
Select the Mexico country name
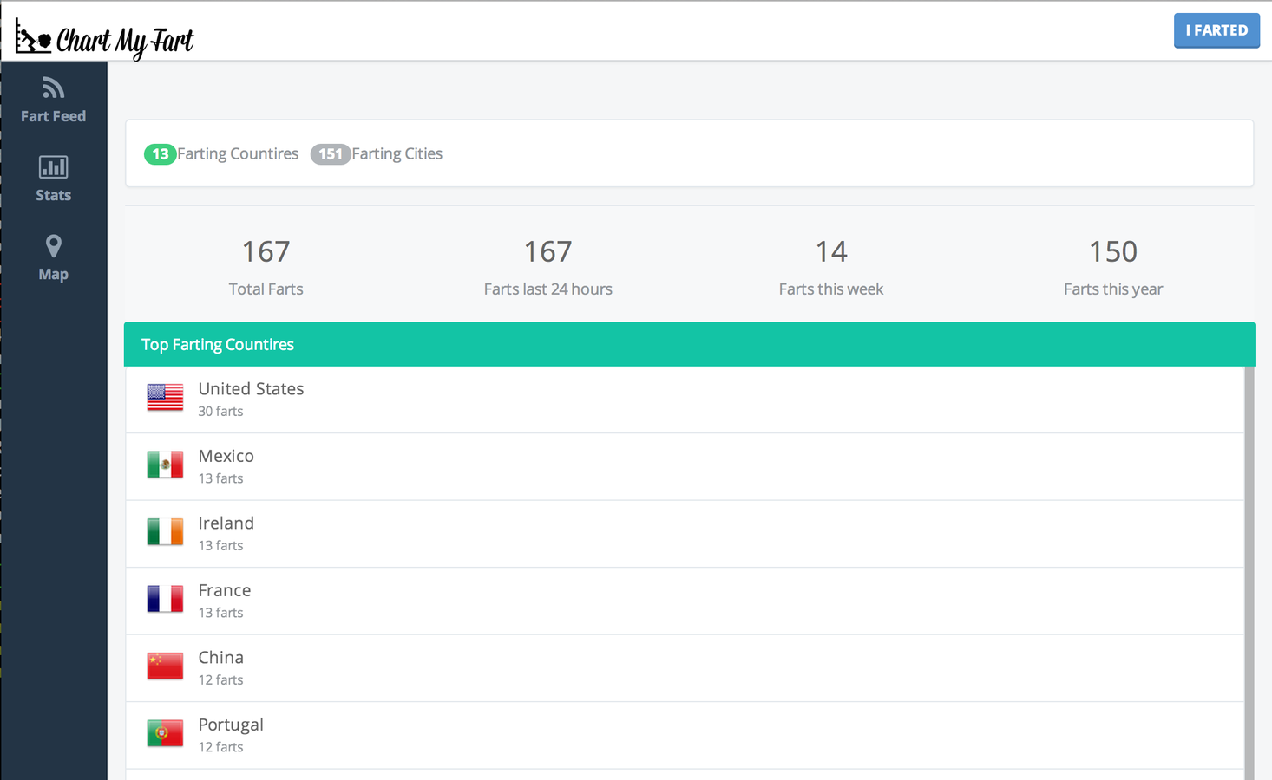point(226,456)
